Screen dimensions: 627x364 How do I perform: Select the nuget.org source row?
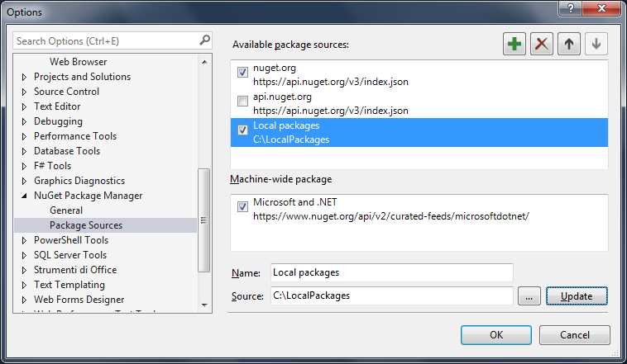pos(419,74)
